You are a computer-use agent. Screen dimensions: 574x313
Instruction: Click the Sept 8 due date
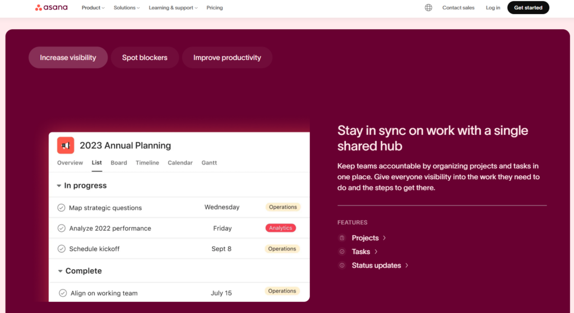click(221, 249)
